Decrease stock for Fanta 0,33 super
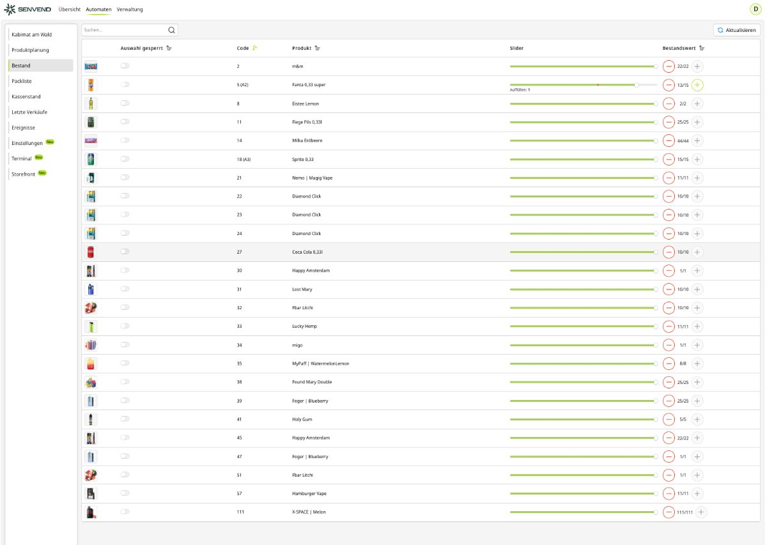Screen dimensions: 767x545 (669, 84)
